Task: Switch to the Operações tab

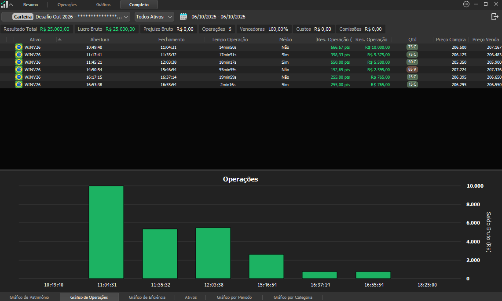Action: 67,5
